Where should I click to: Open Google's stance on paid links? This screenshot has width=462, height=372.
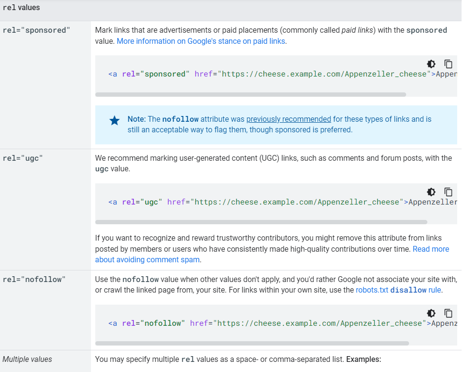pos(201,41)
